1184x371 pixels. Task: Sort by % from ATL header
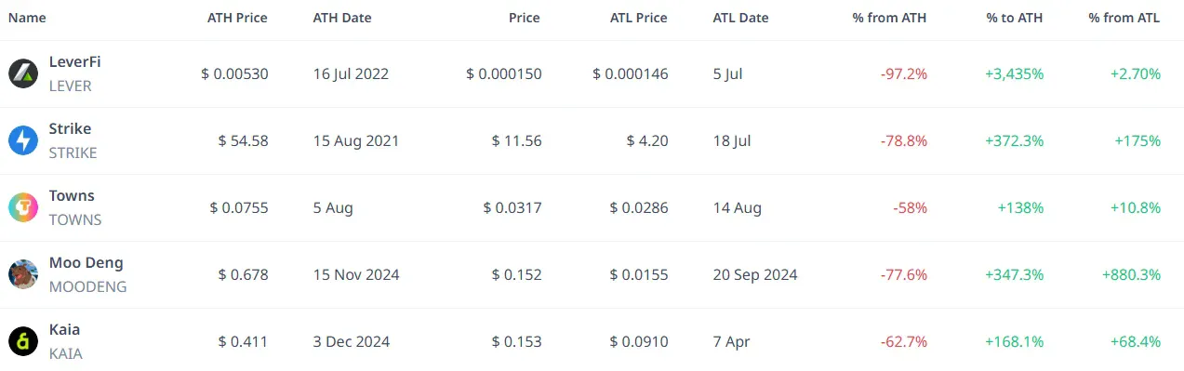[1124, 18]
